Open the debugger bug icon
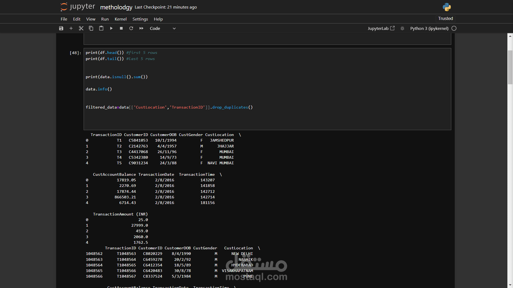 coord(402,28)
